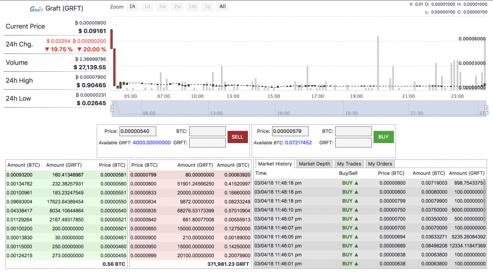This screenshot has width=493, height=276.
Task: Click the red SELL button
Action: pyautogui.click(x=237, y=137)
